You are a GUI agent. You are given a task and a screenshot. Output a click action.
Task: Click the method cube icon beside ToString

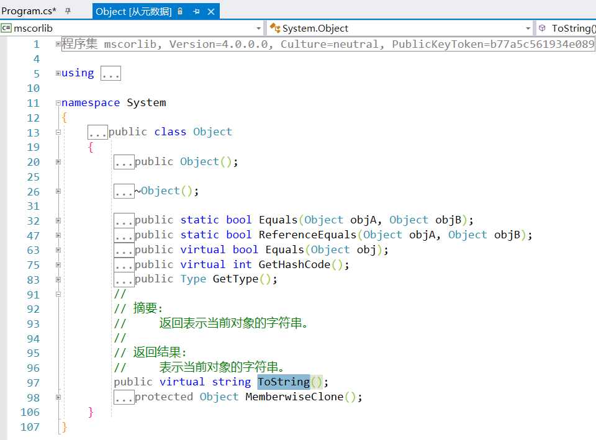[x=543, y=28]
